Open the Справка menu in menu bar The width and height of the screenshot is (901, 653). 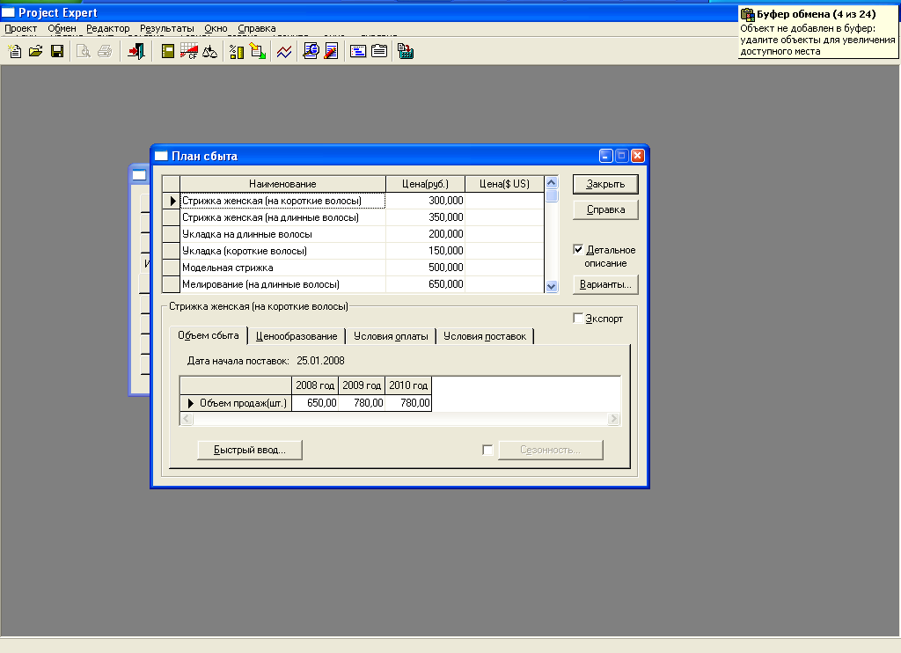[x=257, y=28]
